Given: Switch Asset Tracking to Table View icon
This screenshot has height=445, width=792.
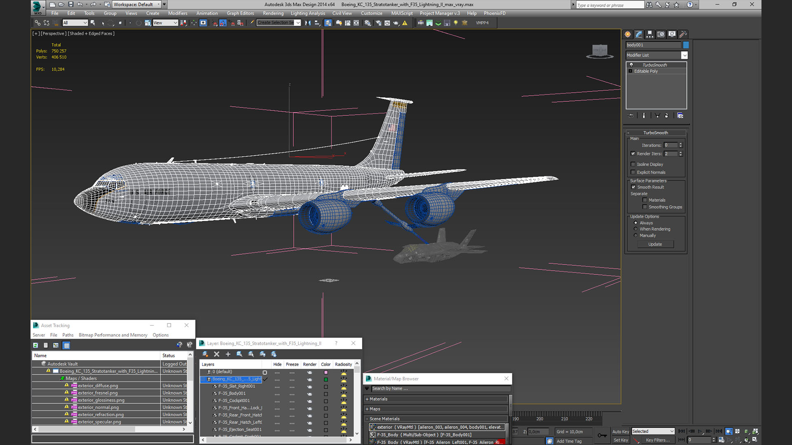Looking at the screenshot, I should click(x=66, y=345).
